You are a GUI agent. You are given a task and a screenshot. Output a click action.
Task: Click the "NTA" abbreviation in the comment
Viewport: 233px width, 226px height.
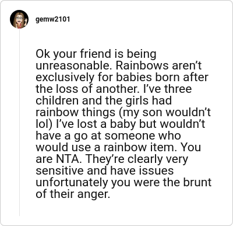click(x=68, y=159)
